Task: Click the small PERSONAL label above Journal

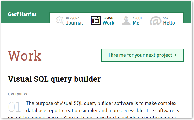Action: 73,18
